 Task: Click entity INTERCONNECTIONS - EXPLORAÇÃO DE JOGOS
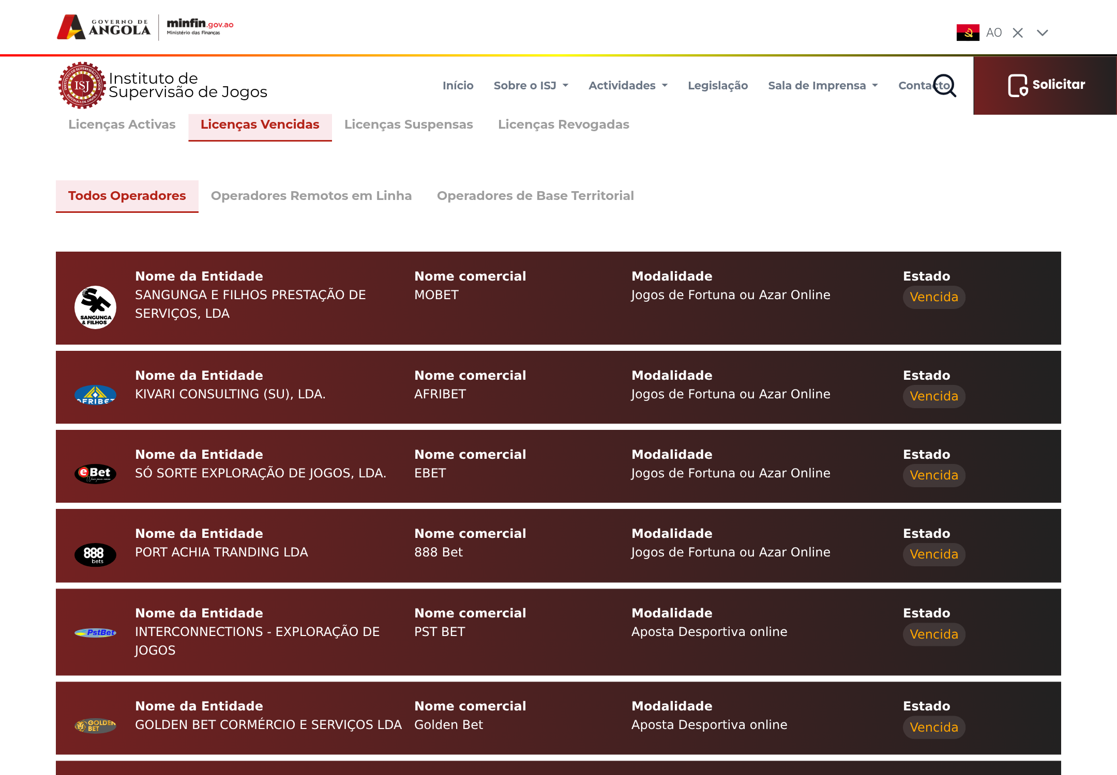pyautogui.click(x=258, y=641)
